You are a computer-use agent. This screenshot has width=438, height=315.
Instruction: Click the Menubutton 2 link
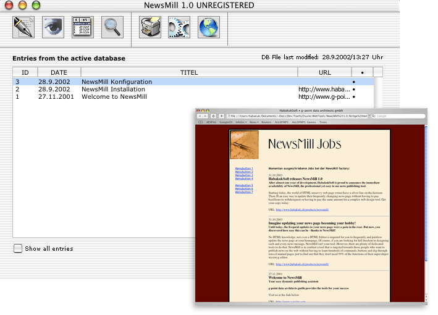244,172
